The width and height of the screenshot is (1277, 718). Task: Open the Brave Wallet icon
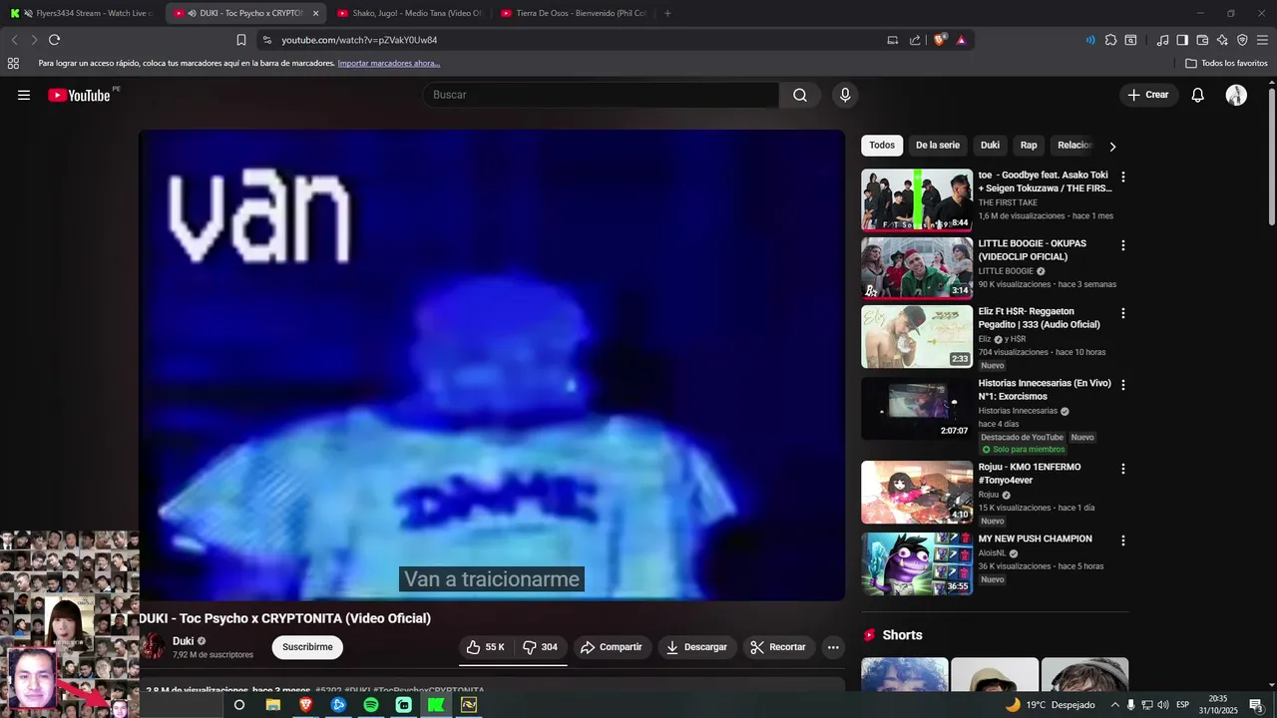(1202, 40)
